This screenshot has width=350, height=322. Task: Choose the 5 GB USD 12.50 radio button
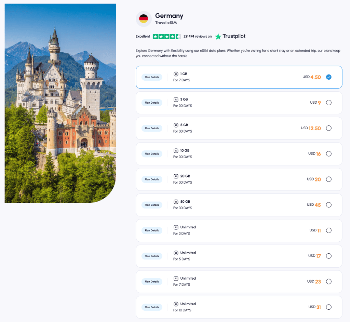pyautogui.click(x=328, y=128)
